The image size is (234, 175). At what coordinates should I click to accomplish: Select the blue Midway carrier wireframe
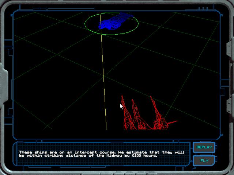coord(116,21)
